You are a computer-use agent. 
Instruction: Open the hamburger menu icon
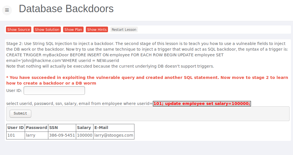[7, 10]
